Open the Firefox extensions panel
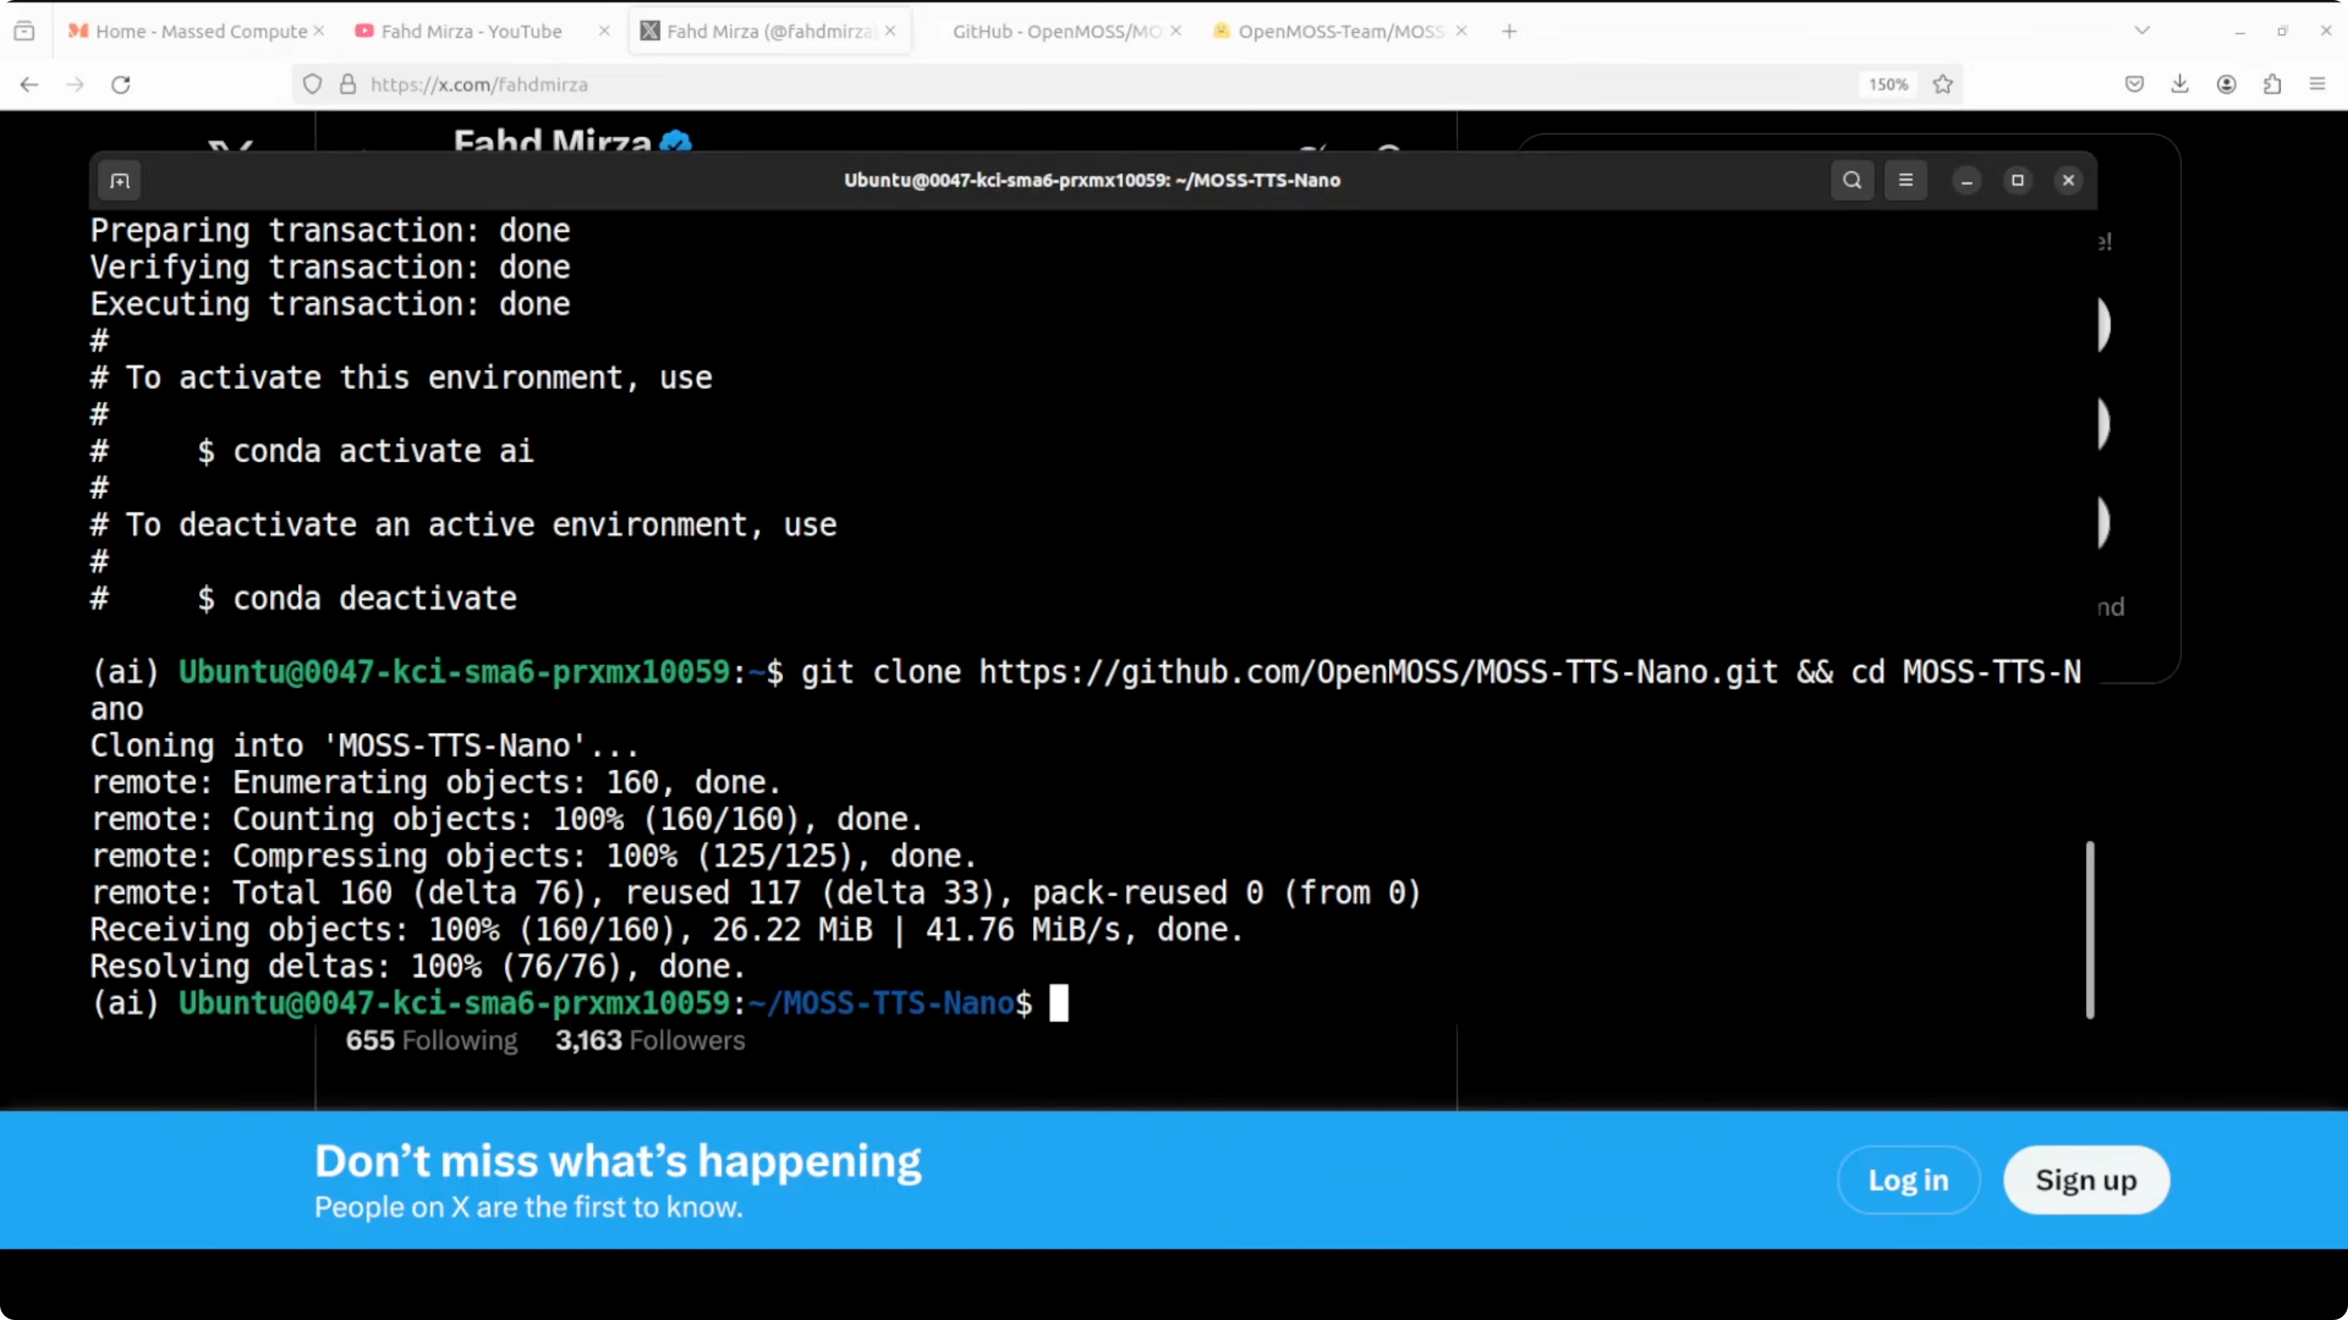2348x1320 pixels. click(2272, 84)
